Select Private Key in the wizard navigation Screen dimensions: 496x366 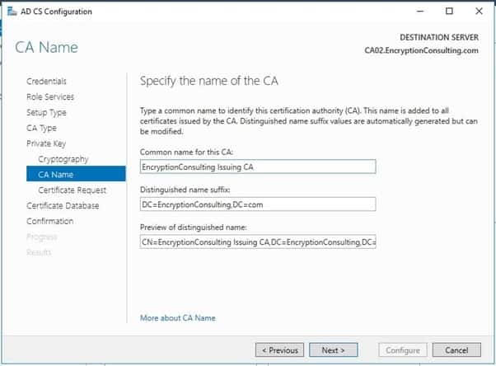point(45,143)
